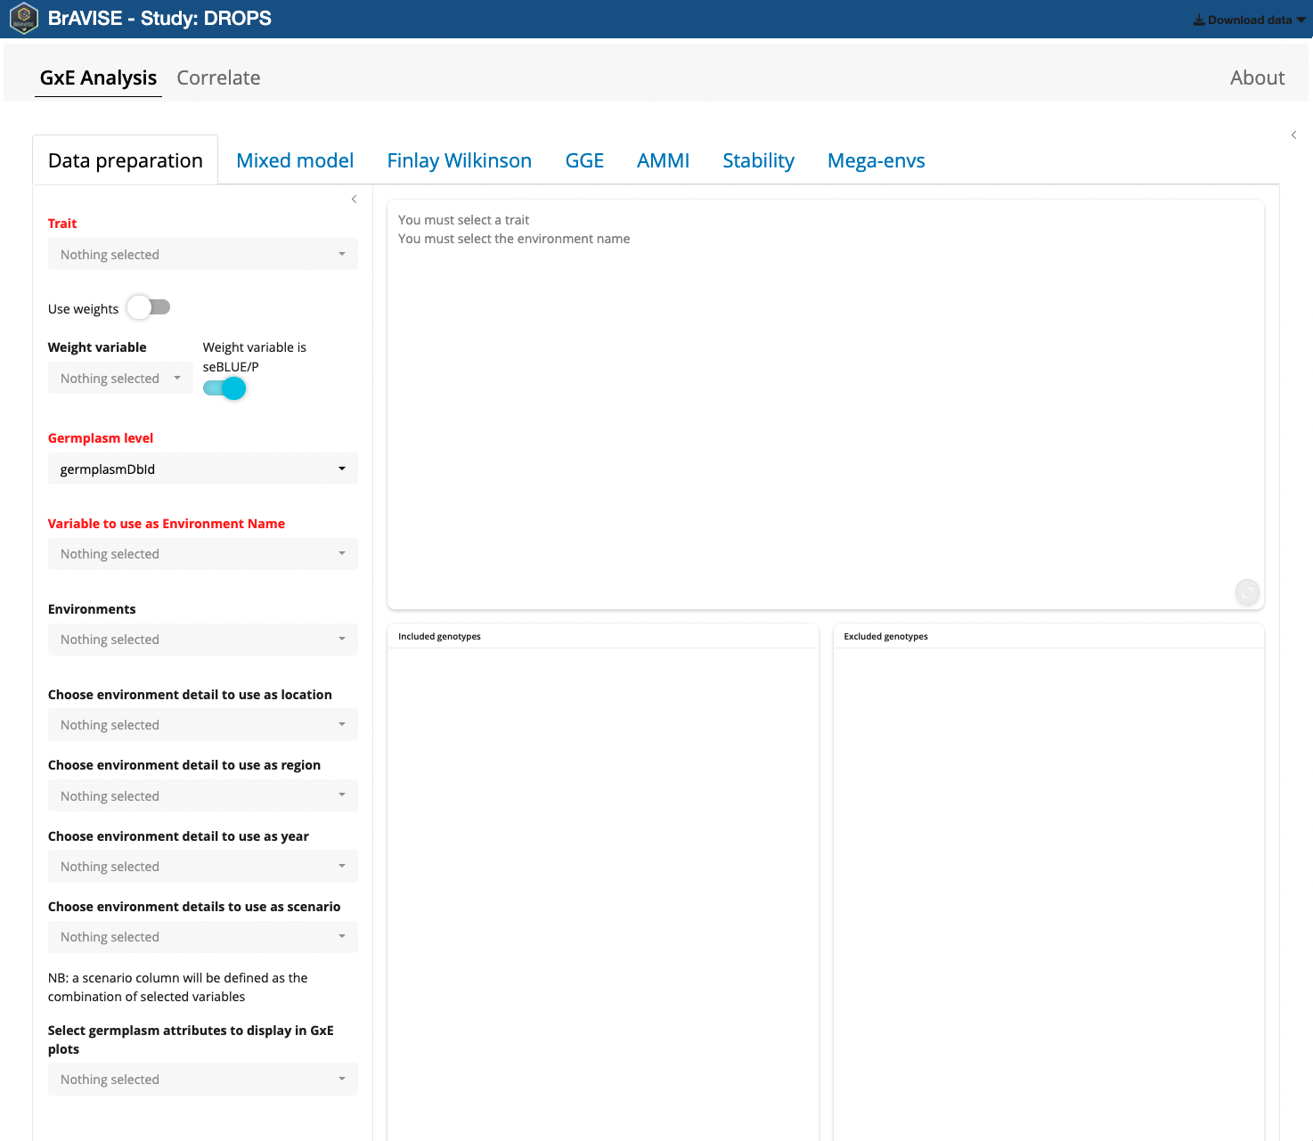Collapse the page panel via top-right chevron
Image resolution: width=1313 pixels, height=1141 pixels.
point(1293,135)
